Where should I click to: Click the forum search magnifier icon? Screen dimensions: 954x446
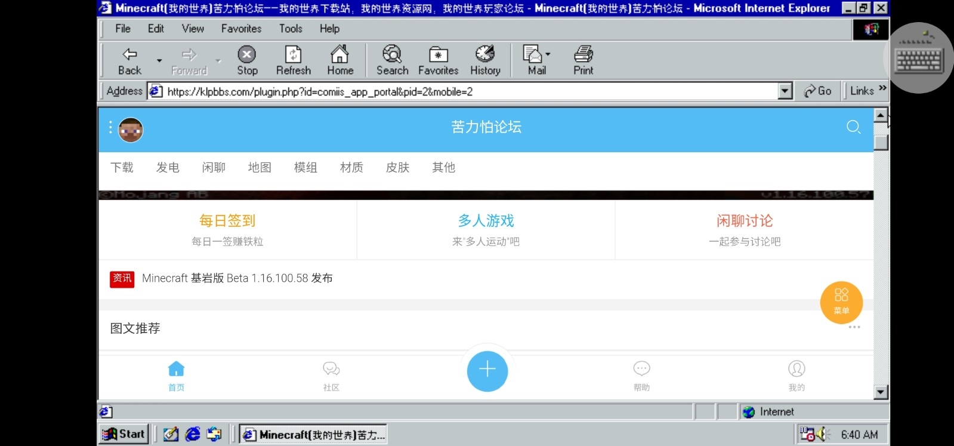pos(854,127)
